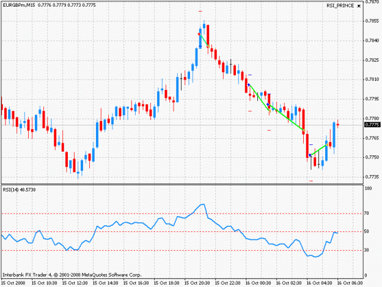
Task: Click the 16 Oct 00:30 time label
Action: point(259,283)
